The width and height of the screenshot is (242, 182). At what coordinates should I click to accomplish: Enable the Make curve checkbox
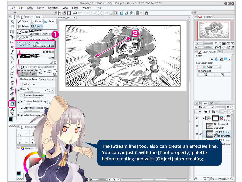(x=21, y=84)
